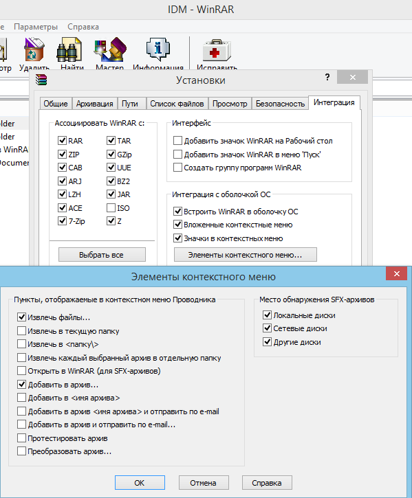Enable the ISO association checkbox
The width and height of the screenshot is (412, 498).
click(111, 208)
